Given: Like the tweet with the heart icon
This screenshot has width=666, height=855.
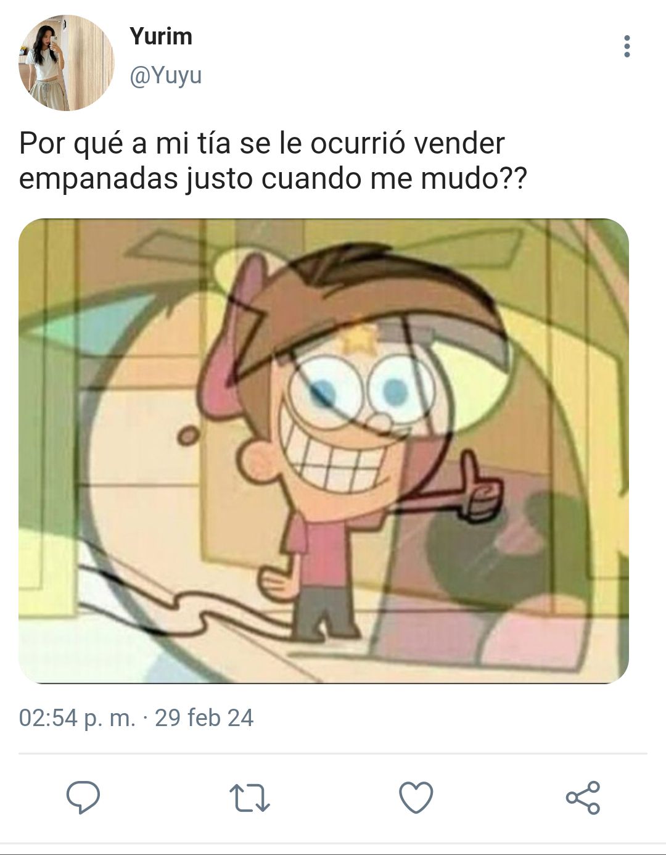Looking at the screenshot, I should [x=416, y=797].
